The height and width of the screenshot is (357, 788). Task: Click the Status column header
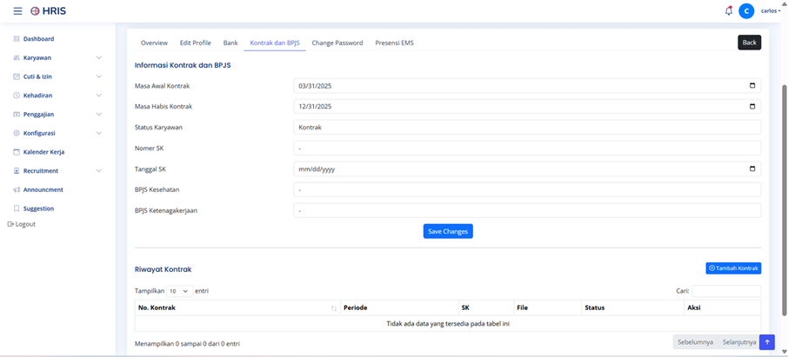(x=632, y=307)
